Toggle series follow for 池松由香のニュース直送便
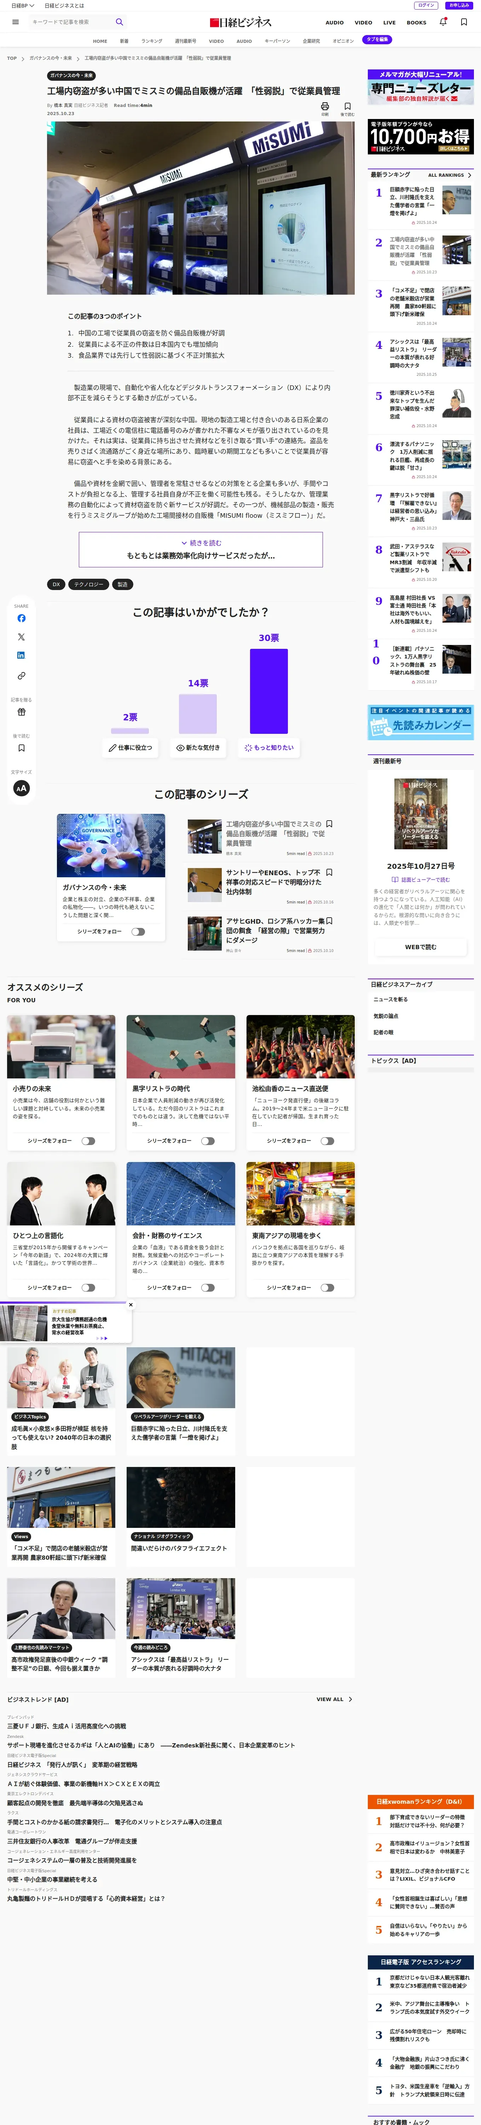Viewport: 481px width, 2125px height. [x=328, y=1141]
